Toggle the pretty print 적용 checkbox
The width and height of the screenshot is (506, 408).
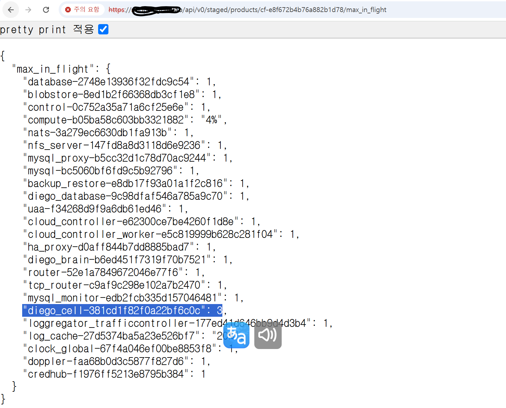(x=103, y=29)
